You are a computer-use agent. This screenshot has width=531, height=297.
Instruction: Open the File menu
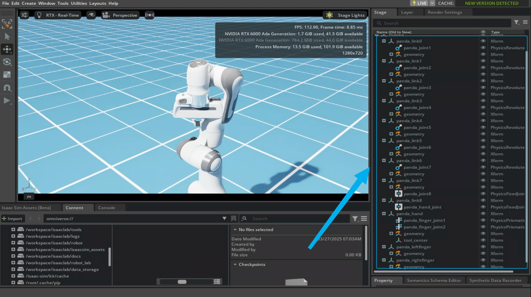tap(6, 3)
